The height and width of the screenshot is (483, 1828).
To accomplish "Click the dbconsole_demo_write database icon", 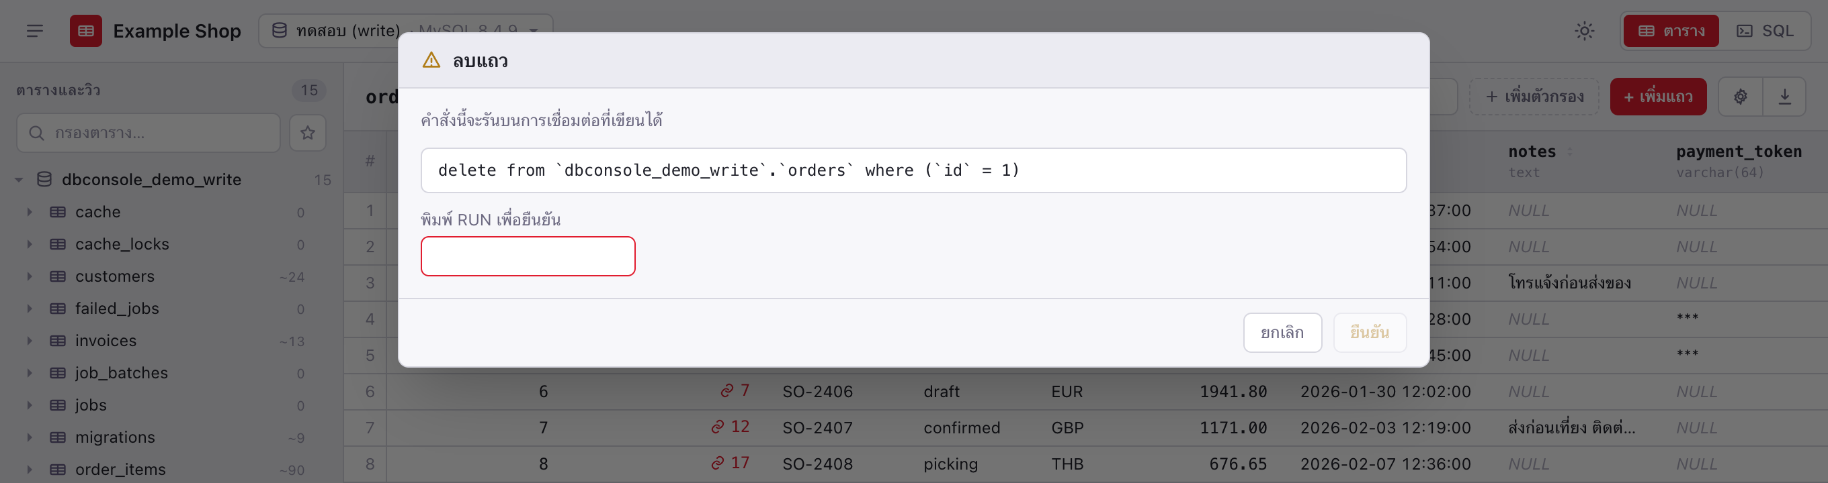I will click(x=44, y=179).
